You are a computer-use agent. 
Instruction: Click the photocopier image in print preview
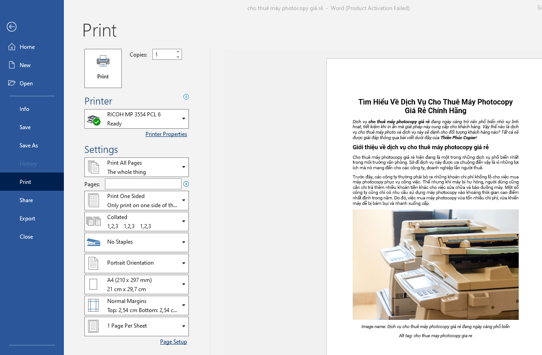(435, 265)
